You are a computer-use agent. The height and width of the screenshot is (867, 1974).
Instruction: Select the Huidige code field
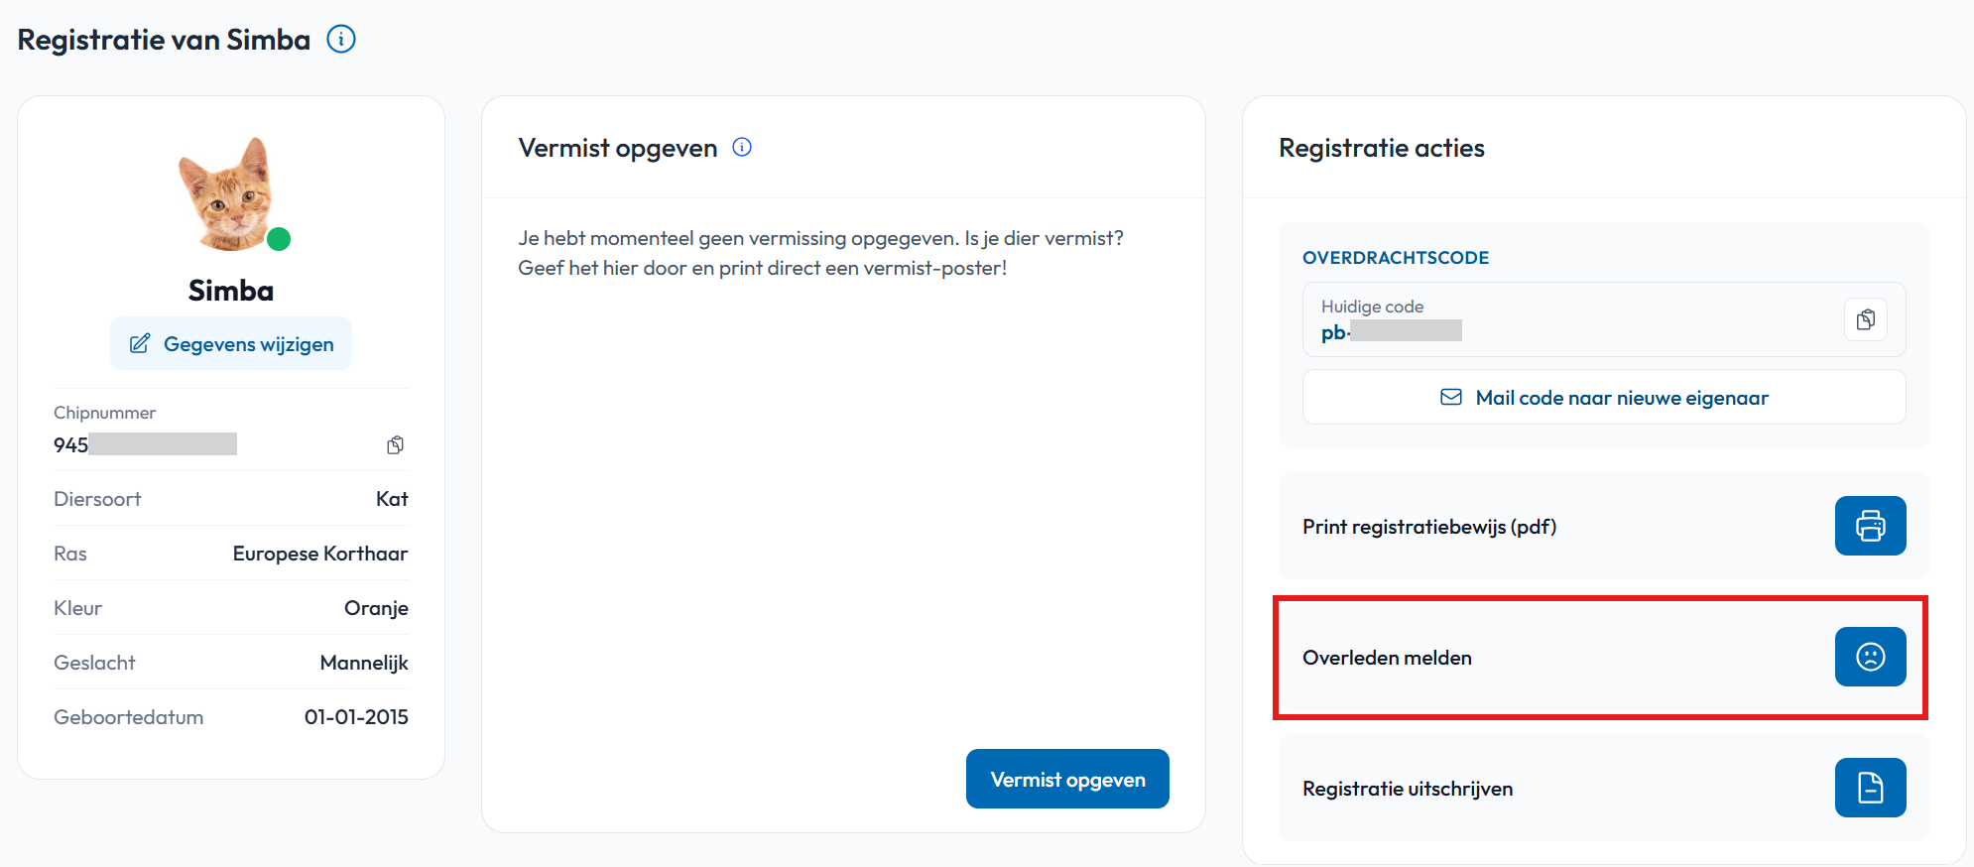1604,319
